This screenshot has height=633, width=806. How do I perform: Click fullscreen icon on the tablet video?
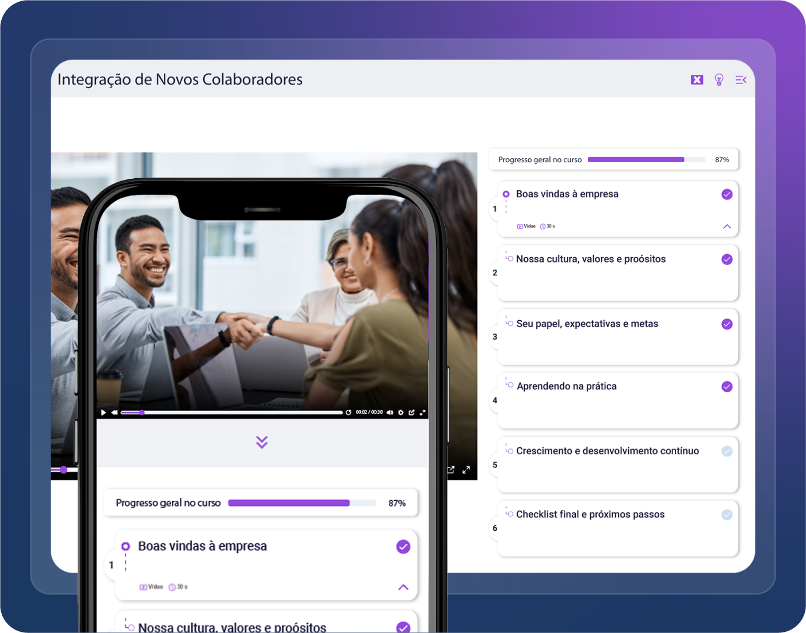(466, 470)
